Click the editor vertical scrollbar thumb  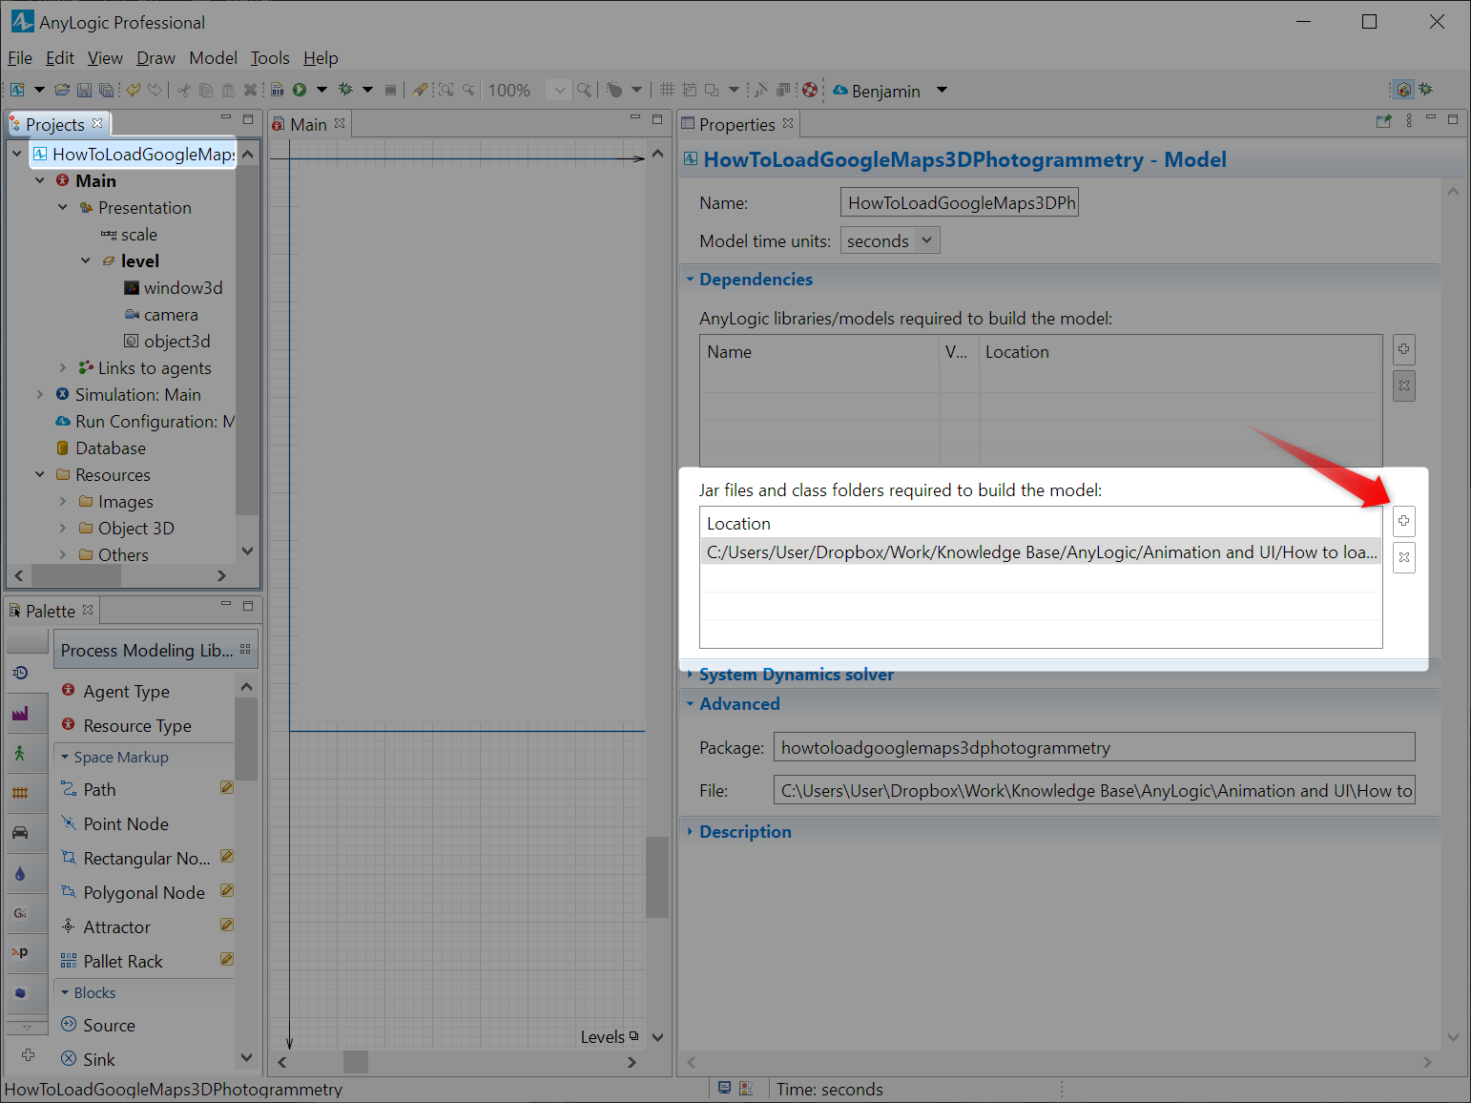(x=657, y=877)
